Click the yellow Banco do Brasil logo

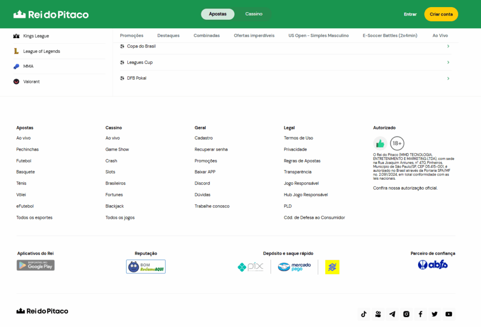pyautogui.click(x=332, y=267)
